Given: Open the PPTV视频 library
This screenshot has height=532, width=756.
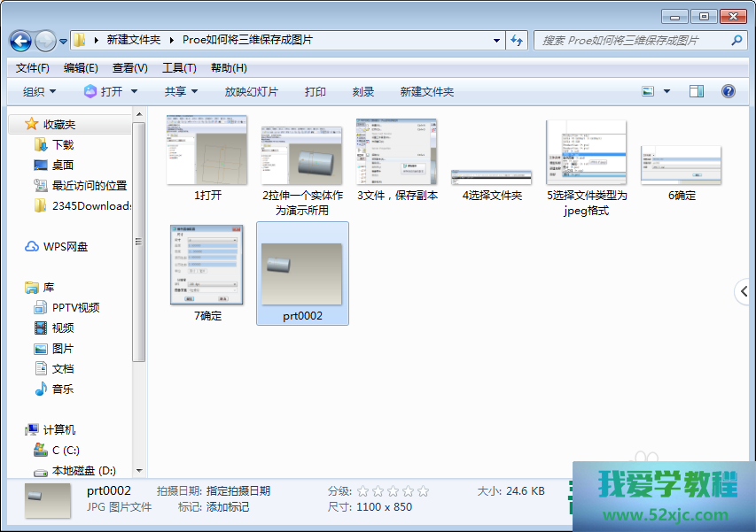Looking at the screenshot, I should click(x=74, y=307).
